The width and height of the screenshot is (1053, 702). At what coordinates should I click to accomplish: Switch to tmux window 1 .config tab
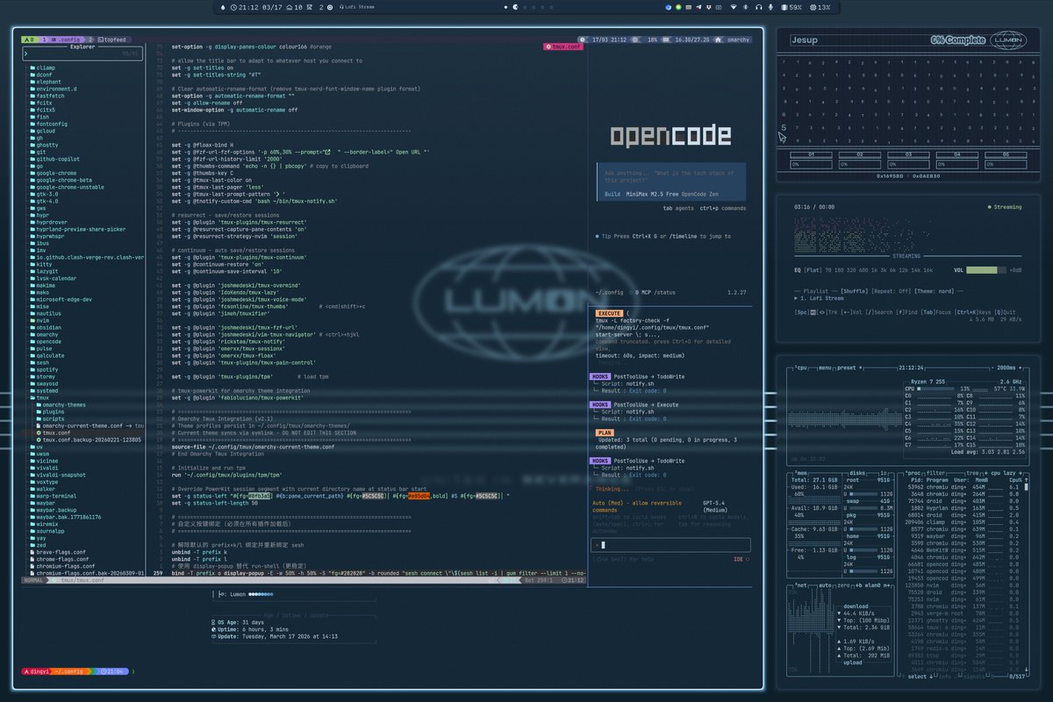coord(61,39)
